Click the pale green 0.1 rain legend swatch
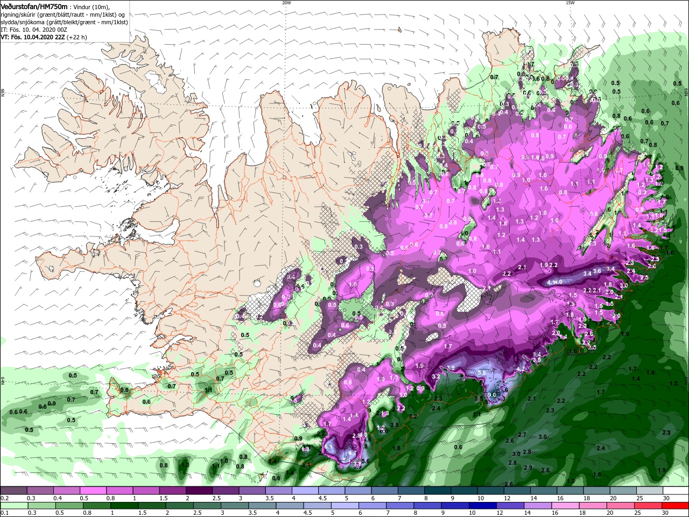 (x=13, y=506)
